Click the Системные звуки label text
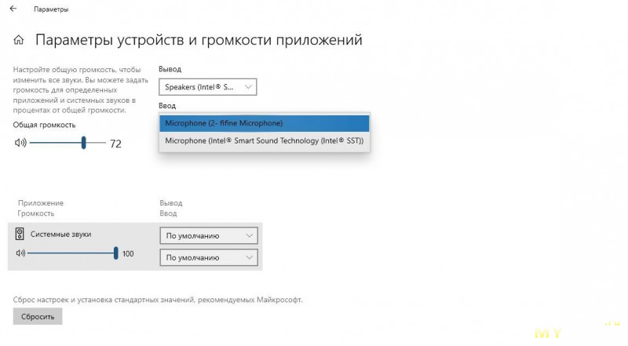Image resolution: width=628 pixels, height=346 pixels. (x=60, y=235)
